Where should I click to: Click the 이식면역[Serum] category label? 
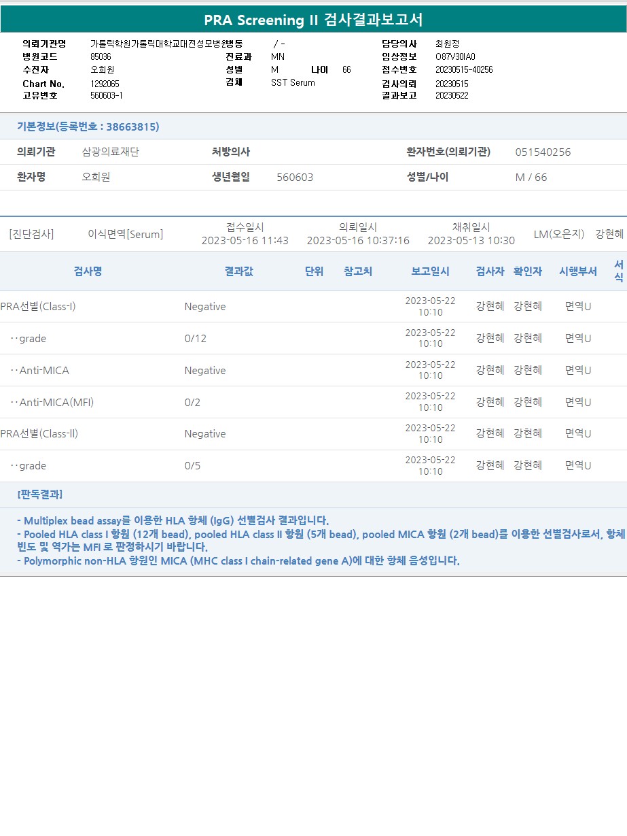click(126, 234)
